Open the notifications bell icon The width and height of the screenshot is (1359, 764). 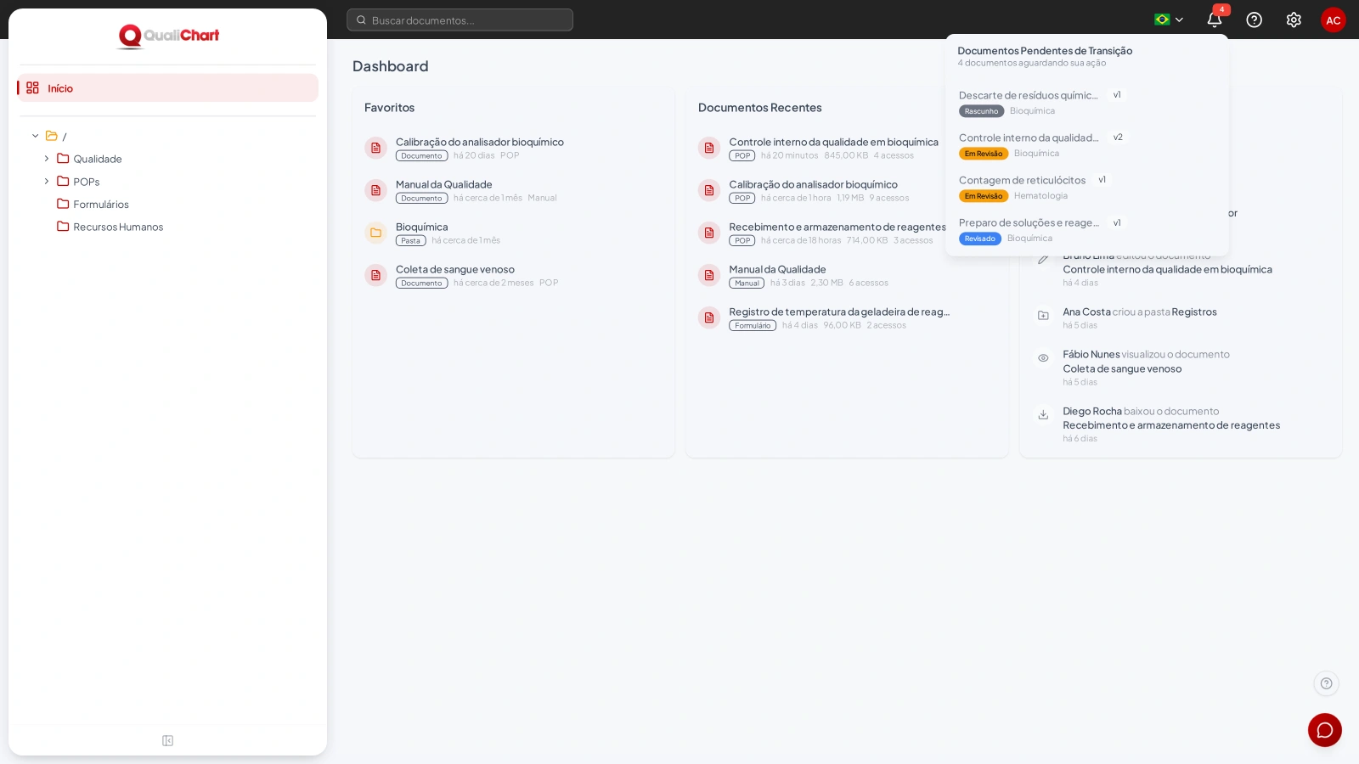point(1215,20)
